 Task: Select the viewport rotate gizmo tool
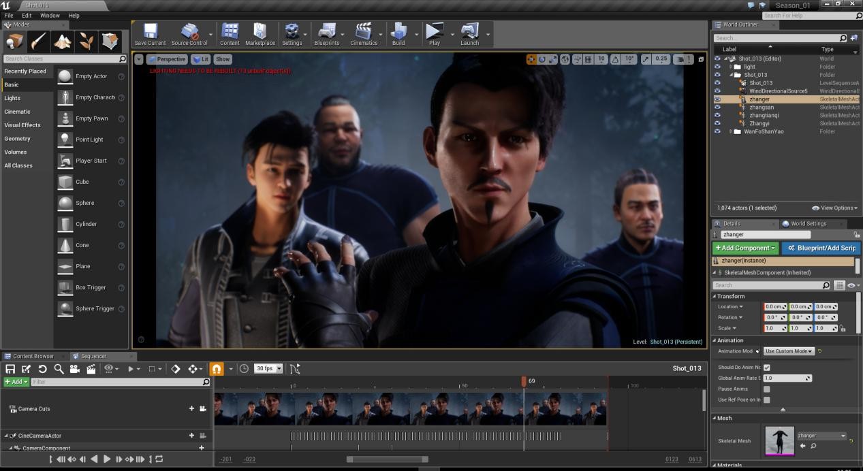tap(542, 59)
